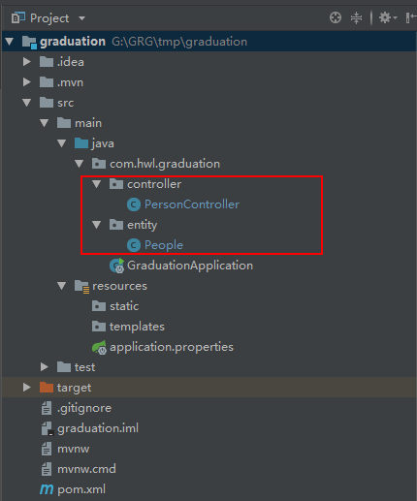Collapse the entity package
Screen dimensions: 417x501
click(96, 225)
